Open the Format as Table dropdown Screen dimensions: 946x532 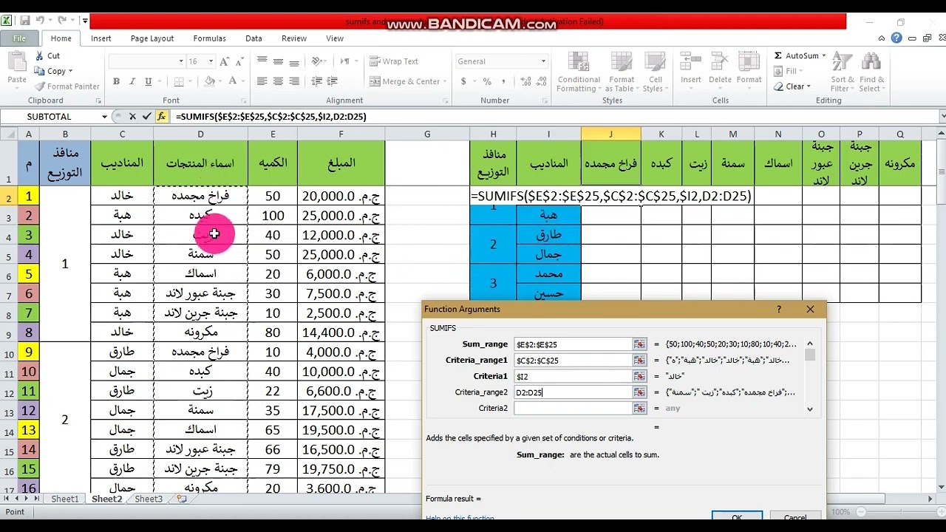[622, 72]
